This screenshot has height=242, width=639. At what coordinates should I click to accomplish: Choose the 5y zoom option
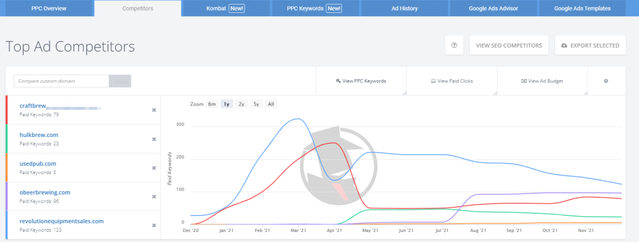[x=256, y=104]
